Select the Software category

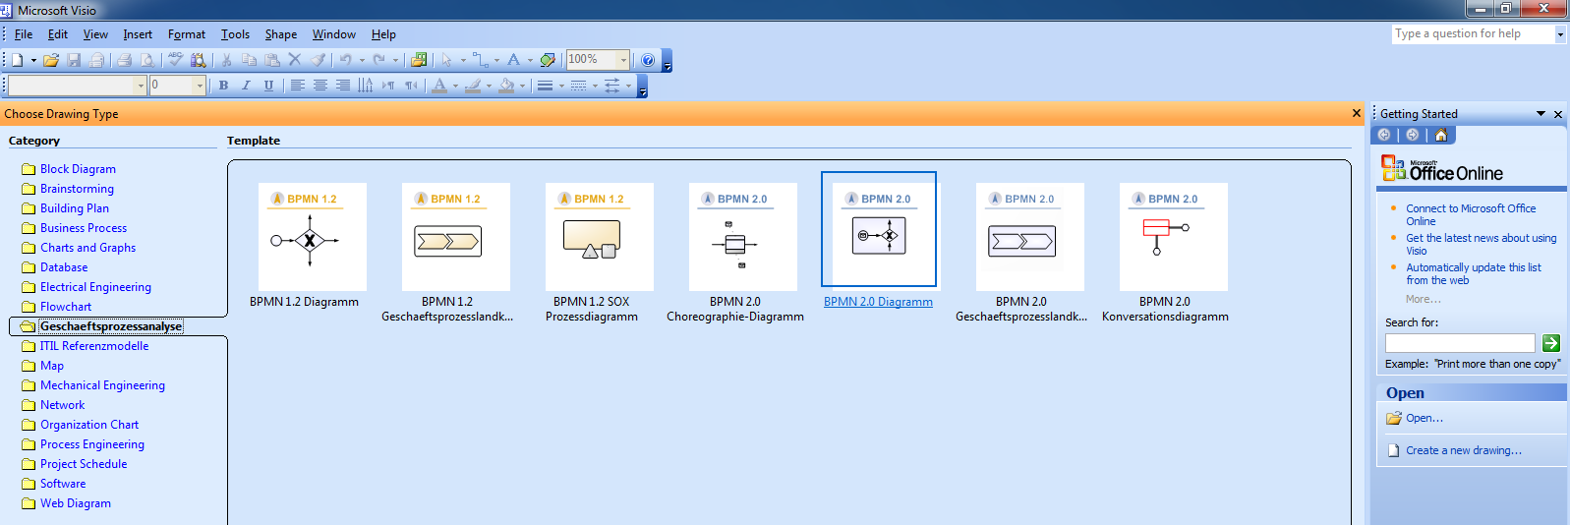pos(63,484)
